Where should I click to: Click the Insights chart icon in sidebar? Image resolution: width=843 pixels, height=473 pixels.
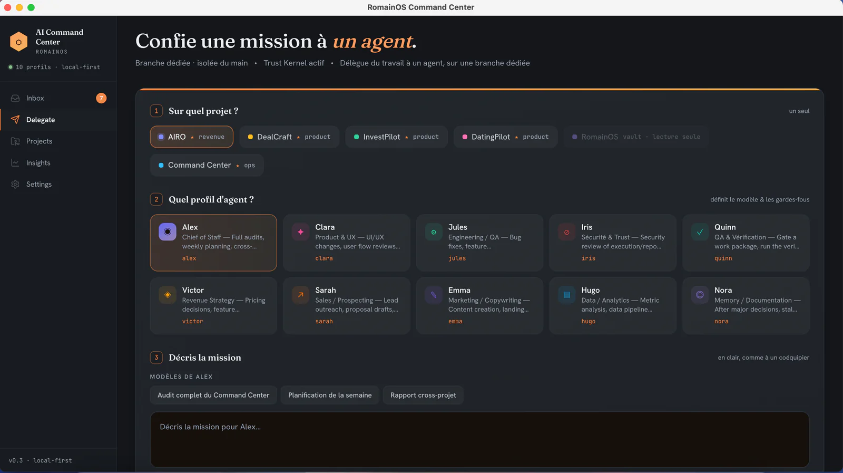tap(15, 163)
